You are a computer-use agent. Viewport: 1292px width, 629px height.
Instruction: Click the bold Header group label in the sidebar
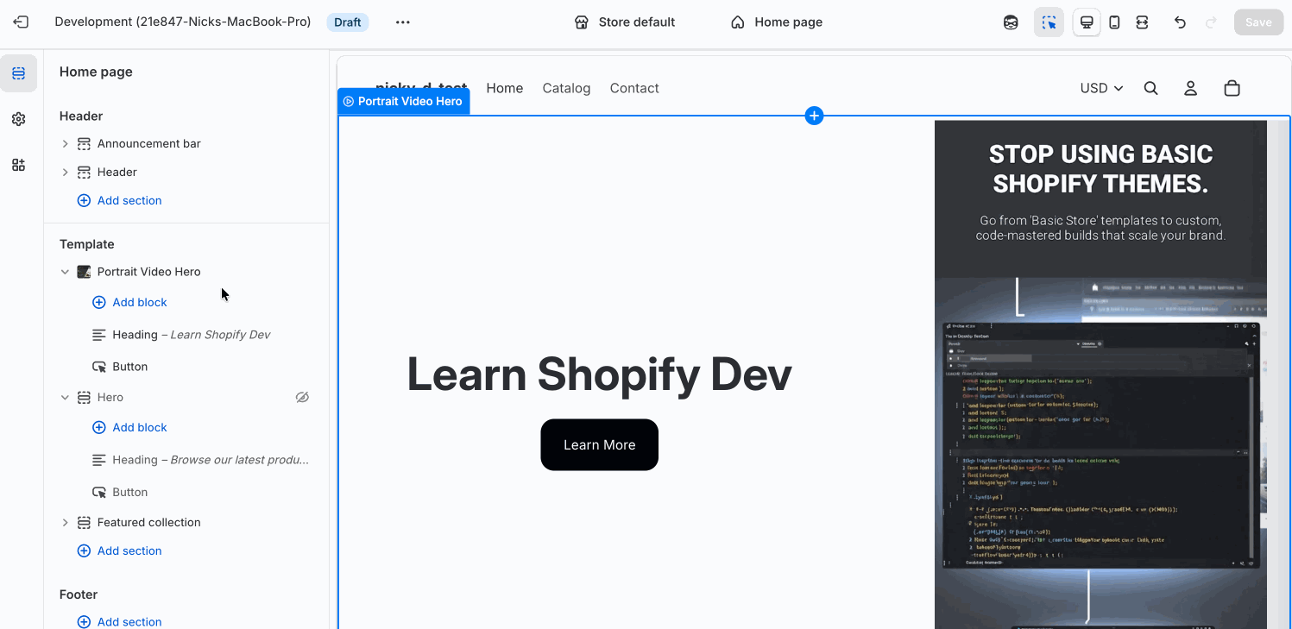click(x=81, y=116)
